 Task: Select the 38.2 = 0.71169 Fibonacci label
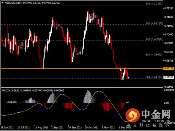point(154,23)
